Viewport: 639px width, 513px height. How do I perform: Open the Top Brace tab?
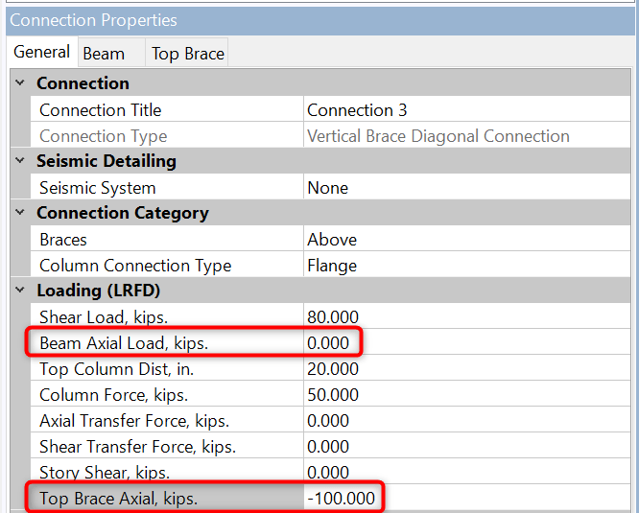click(x=187, y=54)
